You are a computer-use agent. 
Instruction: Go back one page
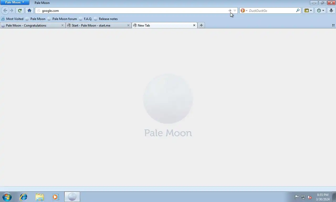tap(5, 11)
